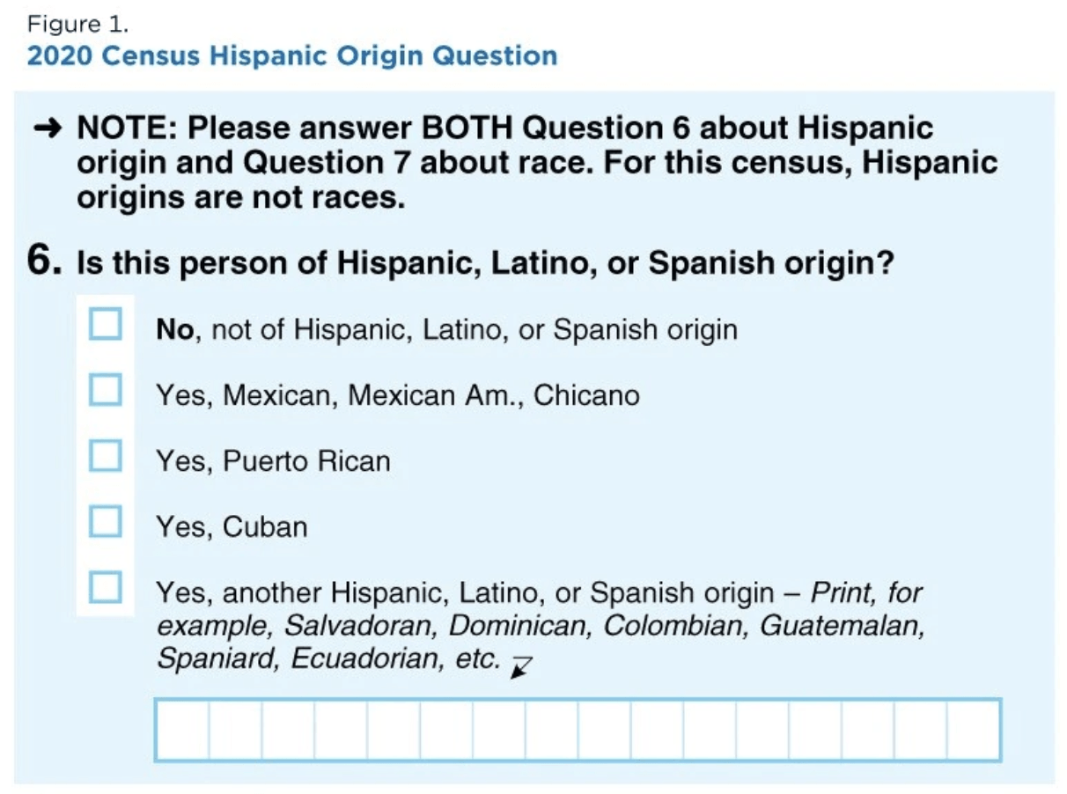Viewport: 1067px width, 794px height.
Task: Click the bold question number 6
Action: pos(43,262)
